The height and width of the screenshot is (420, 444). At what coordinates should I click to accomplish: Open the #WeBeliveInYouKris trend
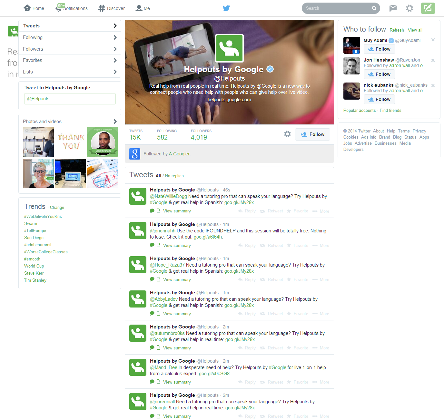pos(43,216)
